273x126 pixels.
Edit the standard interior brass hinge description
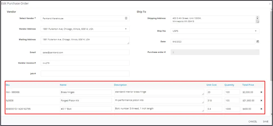tap(159, 92)
